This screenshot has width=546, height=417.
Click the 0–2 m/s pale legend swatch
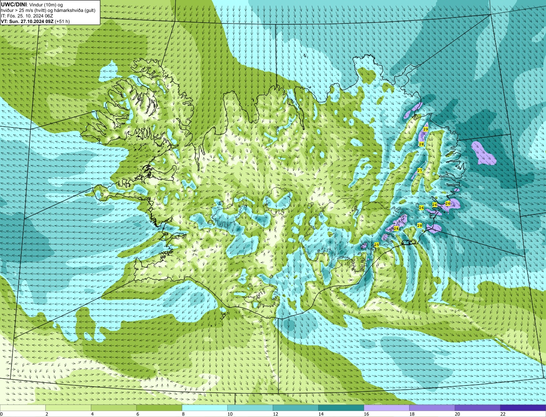coord(23,408)
